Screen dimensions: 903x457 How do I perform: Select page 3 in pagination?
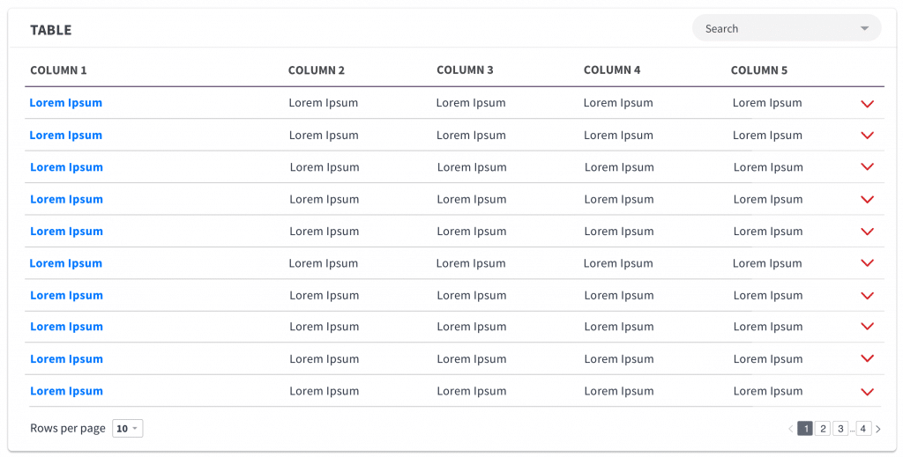(840, 429)
